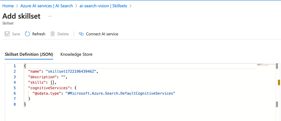
Task: Click line number 8 closing brace
Action: (x=25, y=104)
